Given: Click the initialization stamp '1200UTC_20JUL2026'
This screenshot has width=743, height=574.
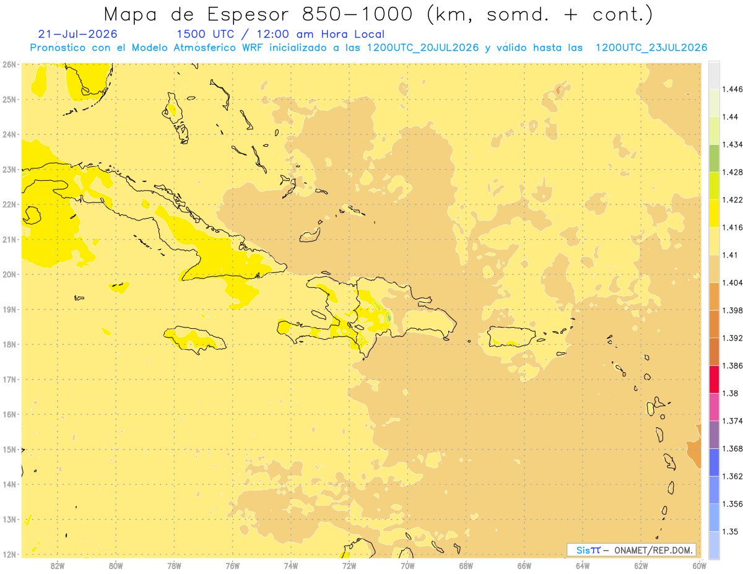Looking at the screenshot, I should point(422,48).
